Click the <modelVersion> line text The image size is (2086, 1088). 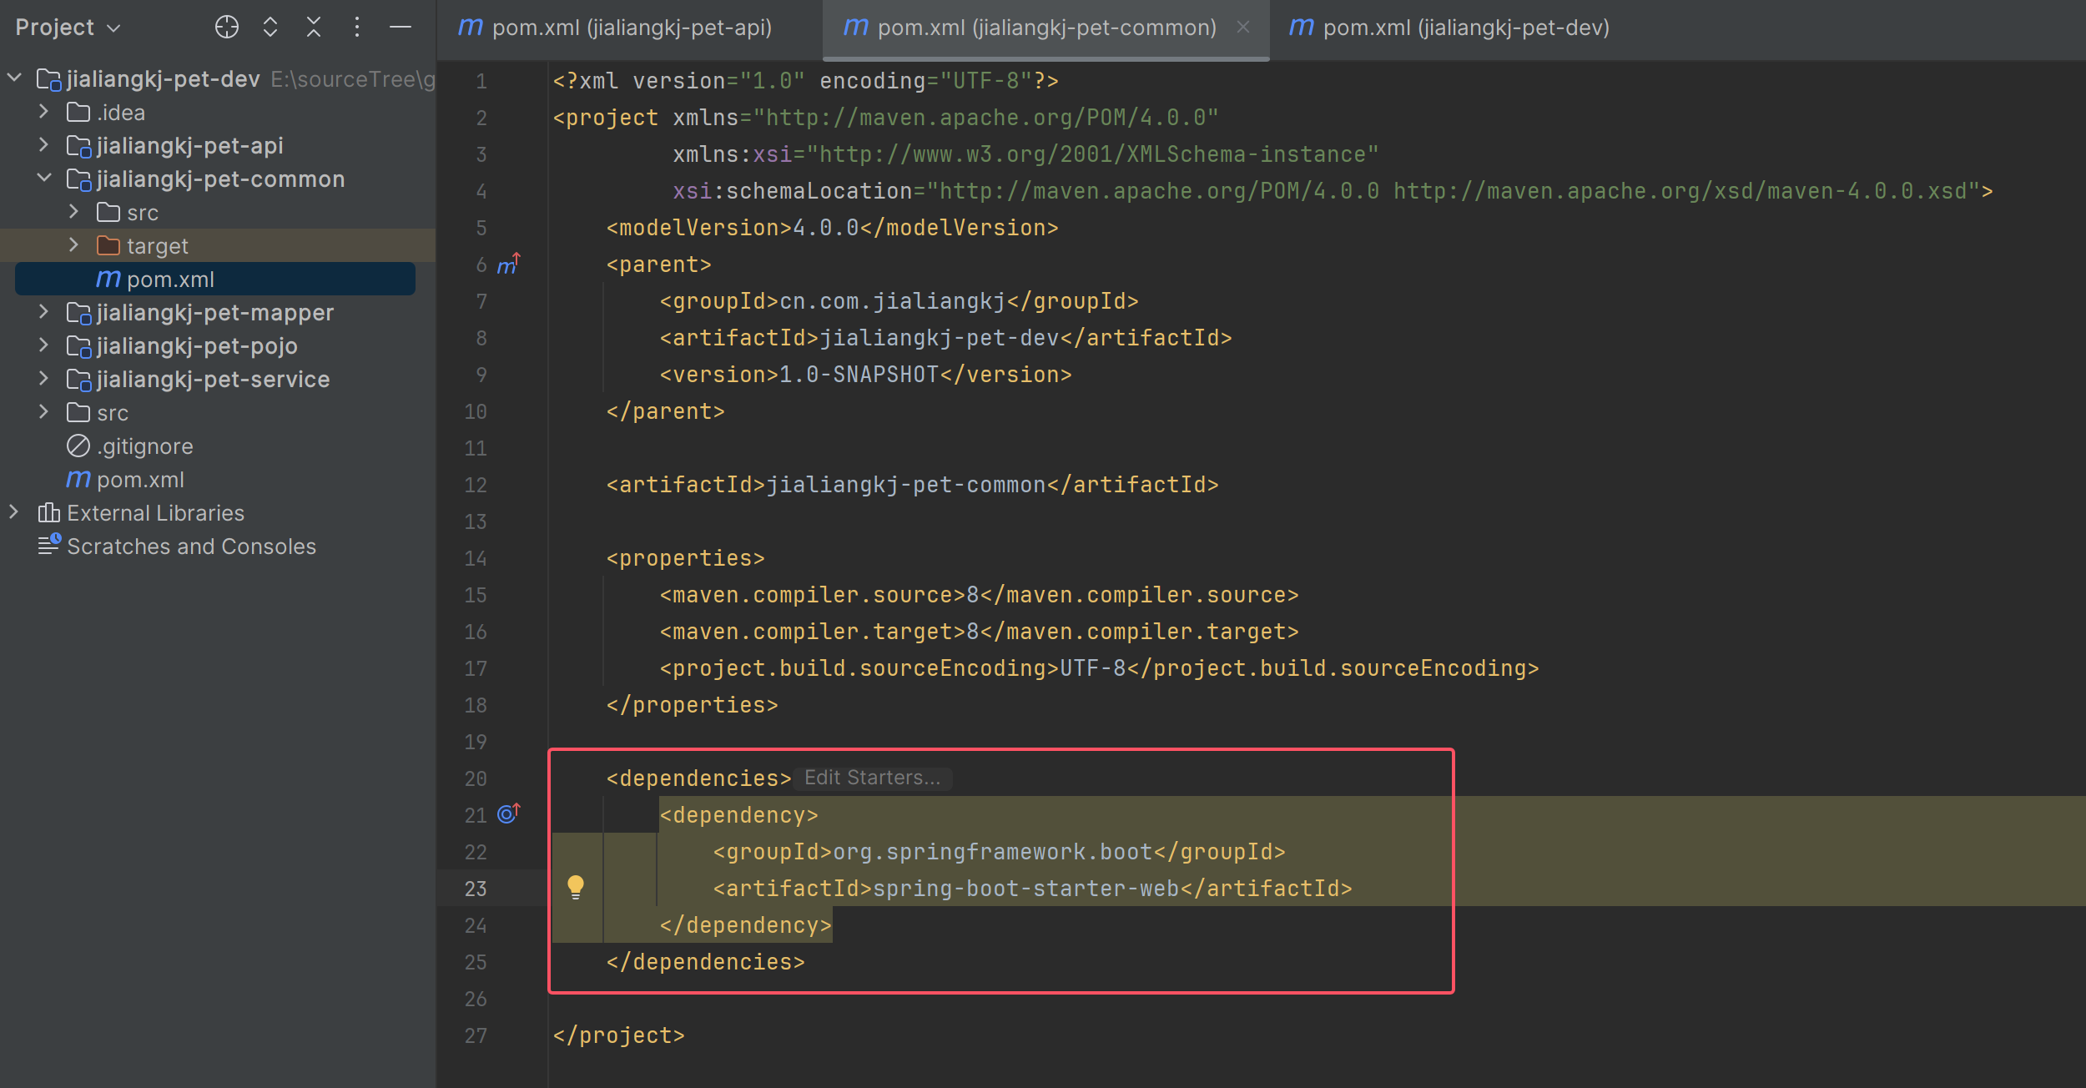pyautogui.click(x=832, y=228)
